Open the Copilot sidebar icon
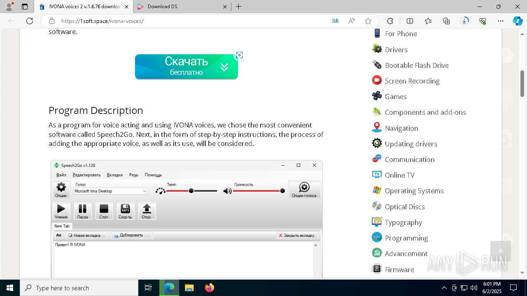 [x=518, y=21]
